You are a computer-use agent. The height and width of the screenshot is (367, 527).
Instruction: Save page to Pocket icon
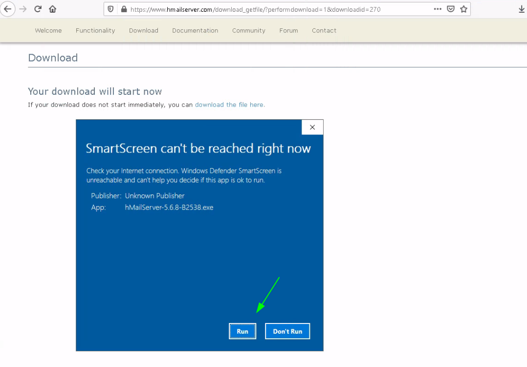451,9
